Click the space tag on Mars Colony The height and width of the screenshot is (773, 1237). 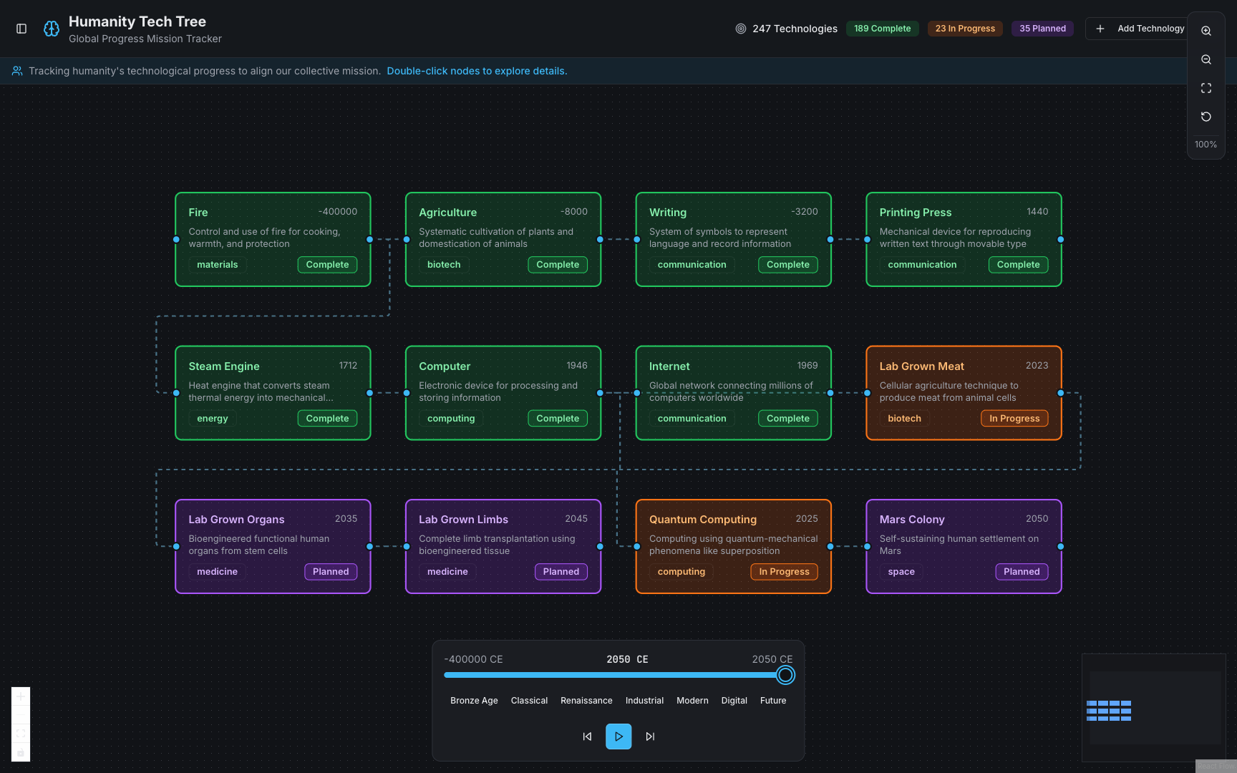coord(901,572)
